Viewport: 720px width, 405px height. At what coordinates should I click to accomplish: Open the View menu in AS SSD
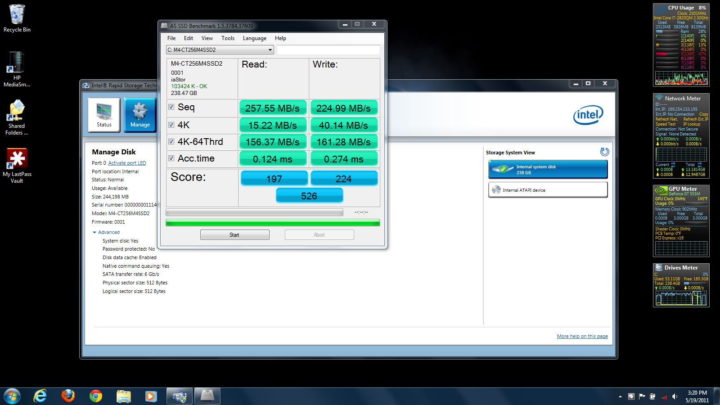click(x=207, y=38)
